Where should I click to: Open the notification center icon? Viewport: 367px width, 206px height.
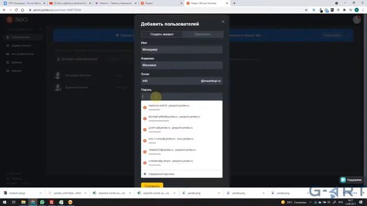click(x=361, y=202)
